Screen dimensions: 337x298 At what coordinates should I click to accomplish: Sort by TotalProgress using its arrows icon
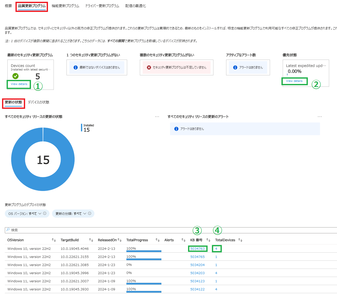click(158, 240)
